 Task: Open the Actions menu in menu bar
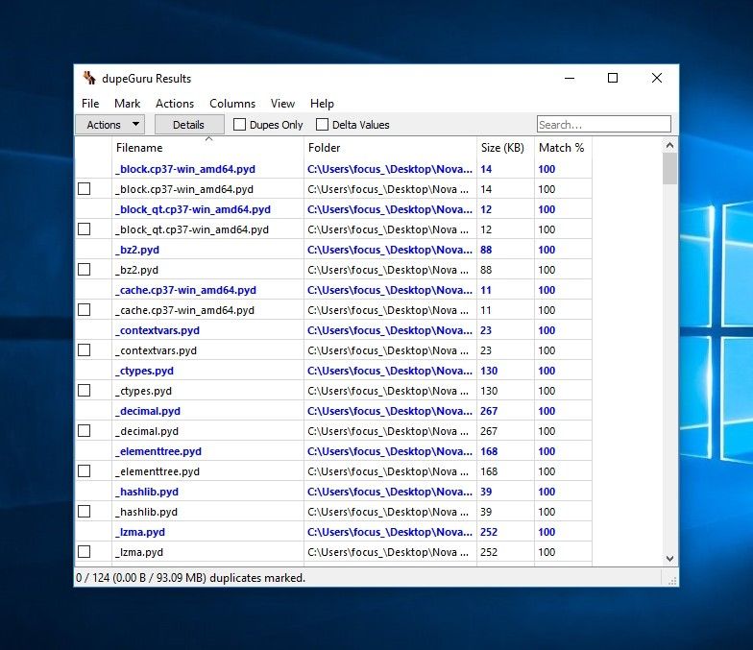175,104
